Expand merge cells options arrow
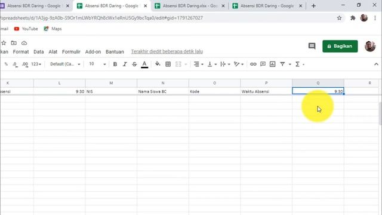 coord(186,64)
